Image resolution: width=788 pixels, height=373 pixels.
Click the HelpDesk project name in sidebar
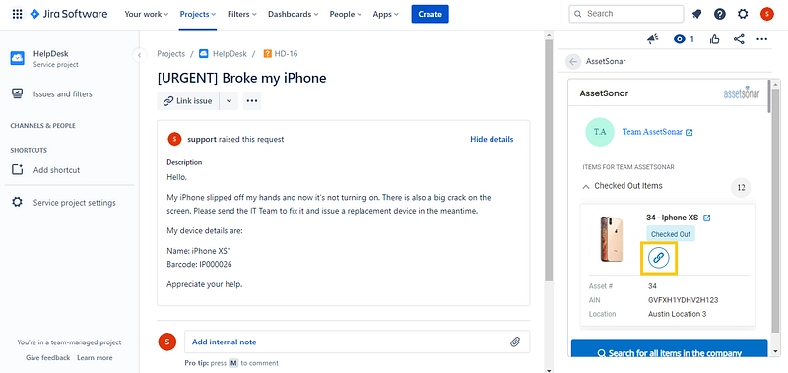[51, 54]
